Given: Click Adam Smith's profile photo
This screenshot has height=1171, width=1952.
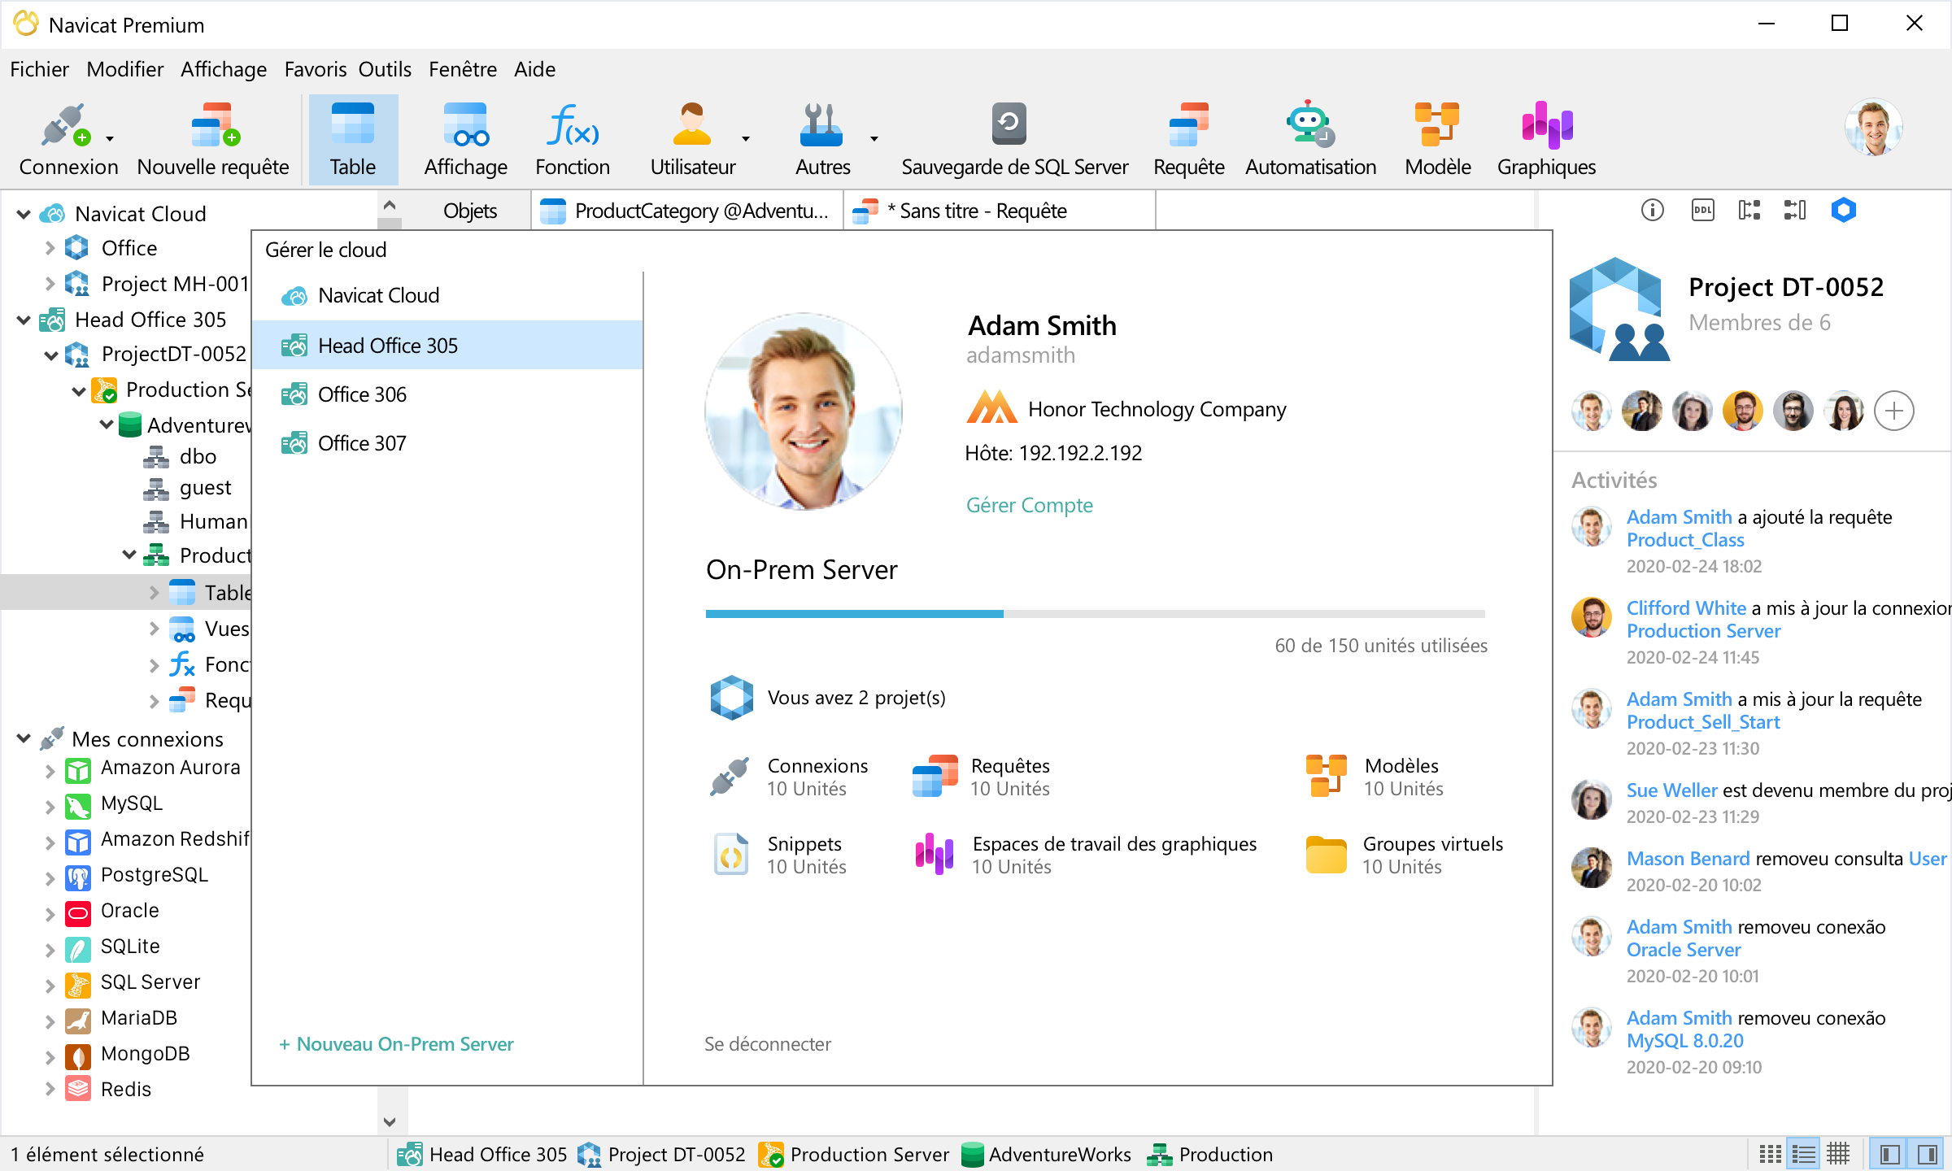Looking at the screenshot, I should coord(804,411).
